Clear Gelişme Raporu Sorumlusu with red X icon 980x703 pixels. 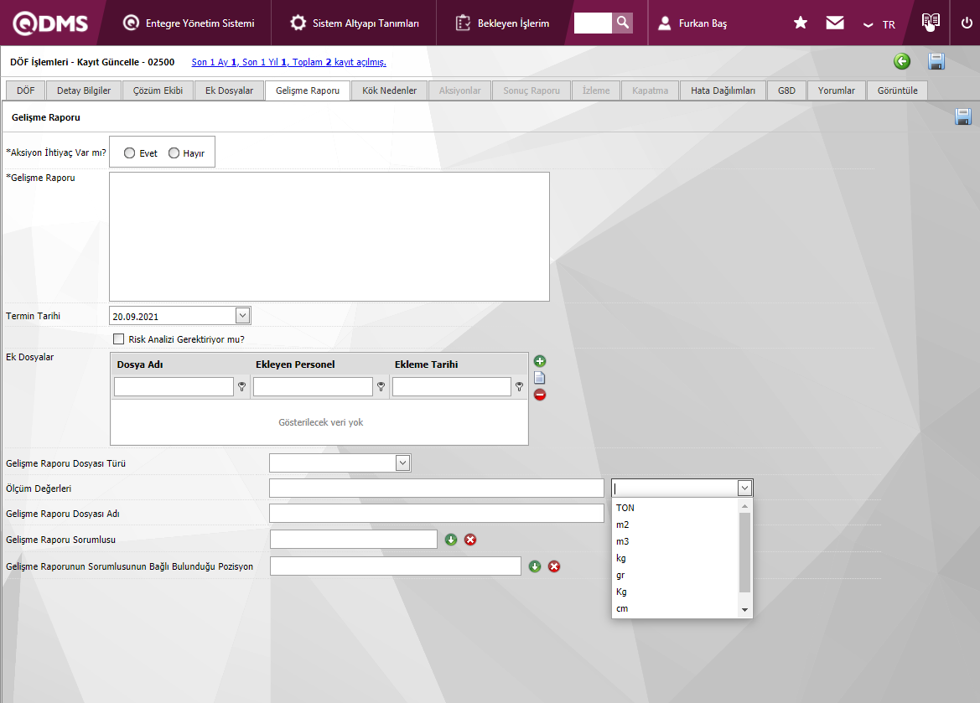(x=470, y=540)
